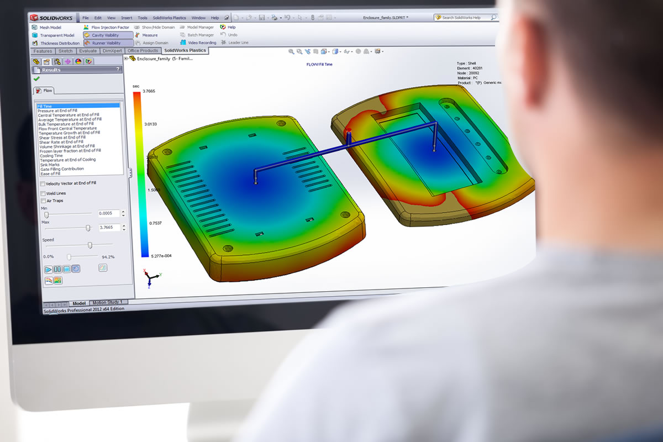Select Cooling Time result
This screenshot has height=442, width=663.
(x=51, y=156)
